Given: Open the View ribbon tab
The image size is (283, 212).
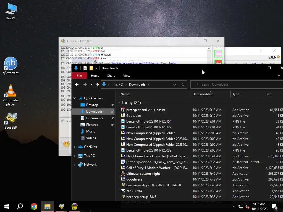Looking at the screenshot, I should click(127, 76).
